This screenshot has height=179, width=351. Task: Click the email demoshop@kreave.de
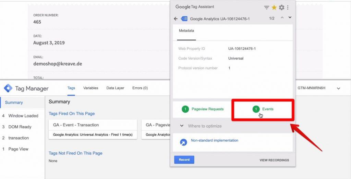(58, 64)
